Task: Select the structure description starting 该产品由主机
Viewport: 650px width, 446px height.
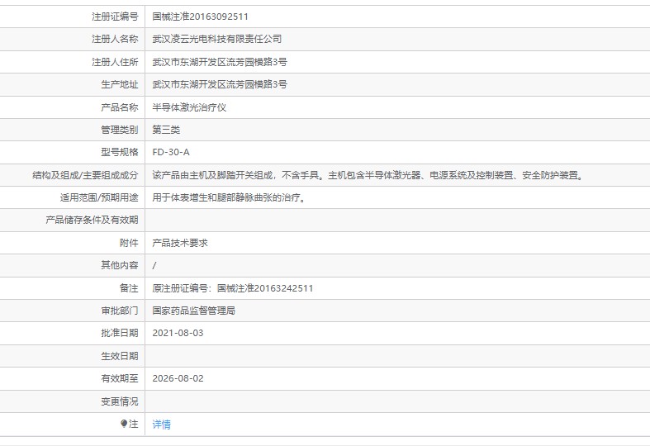Action: (x=368, y=175)
